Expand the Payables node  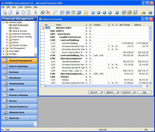pos(3,54)
